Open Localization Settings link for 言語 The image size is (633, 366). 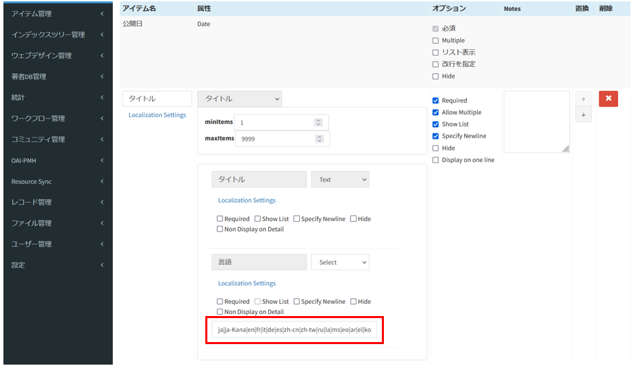[246, 283]
